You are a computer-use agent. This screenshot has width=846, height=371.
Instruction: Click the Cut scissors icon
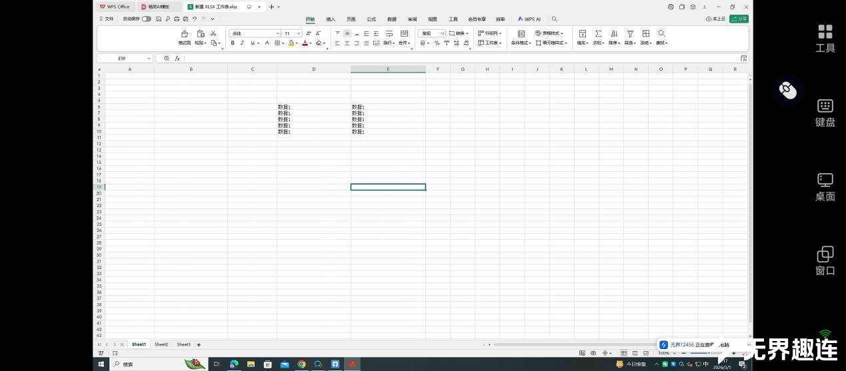click(213, 33)
